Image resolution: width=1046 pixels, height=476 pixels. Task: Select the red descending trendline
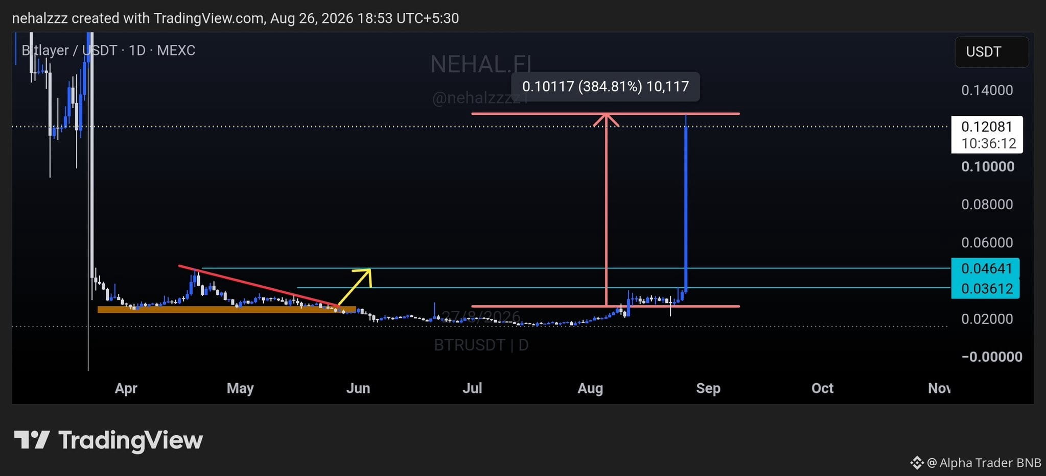click(x=259, y=286)
